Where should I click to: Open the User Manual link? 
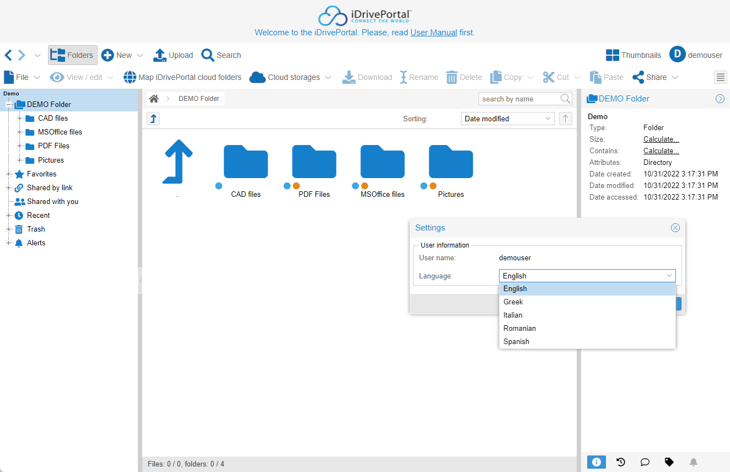pos(433,33)
